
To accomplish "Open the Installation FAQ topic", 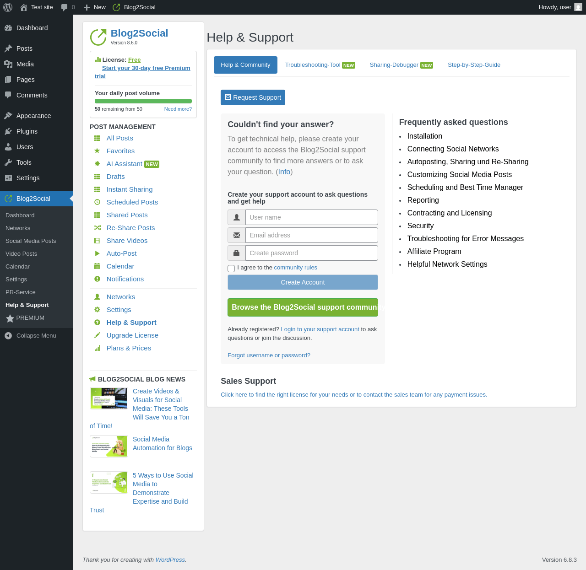I will point(425,136).
